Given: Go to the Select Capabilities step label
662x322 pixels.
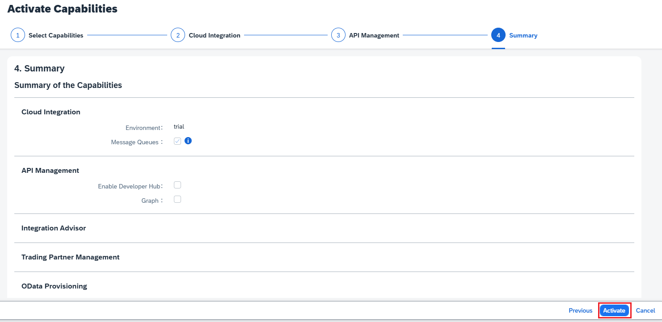Looking at the screenshot, I should (x=56, y=35).
